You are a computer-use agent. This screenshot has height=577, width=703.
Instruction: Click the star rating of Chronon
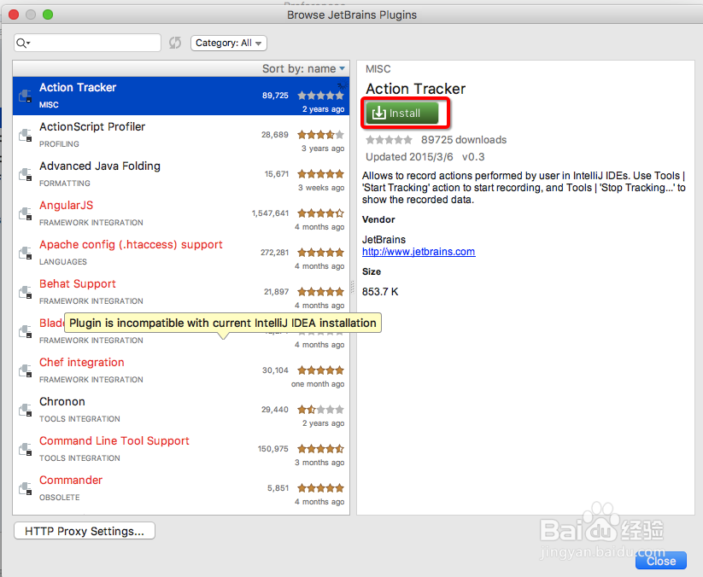(x=320, y=410)
